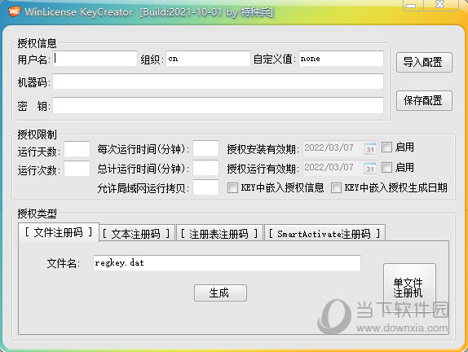The image size is (468, 352).
Task: Enable the 授权安装有效期 启用 checkbox
Action: pos(386,147)
